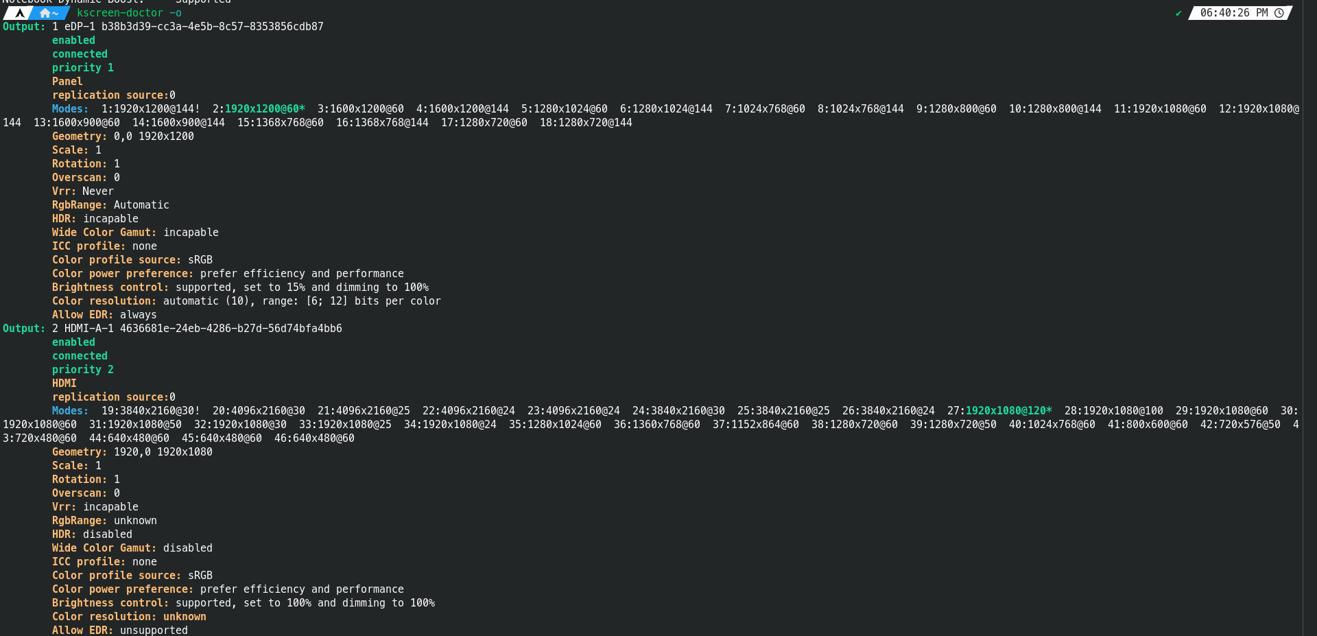This screenshot has width=1317, height=636.
Task: Click the HDMI-A-1 output identifier line
Action: click(x=202, y=329)
